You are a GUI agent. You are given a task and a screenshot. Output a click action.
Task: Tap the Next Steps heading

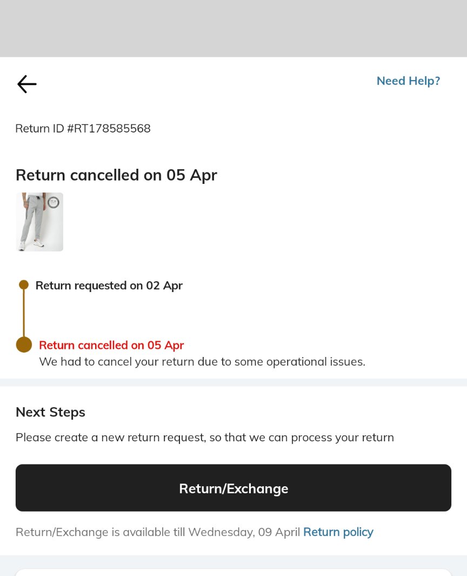[50, 412]
